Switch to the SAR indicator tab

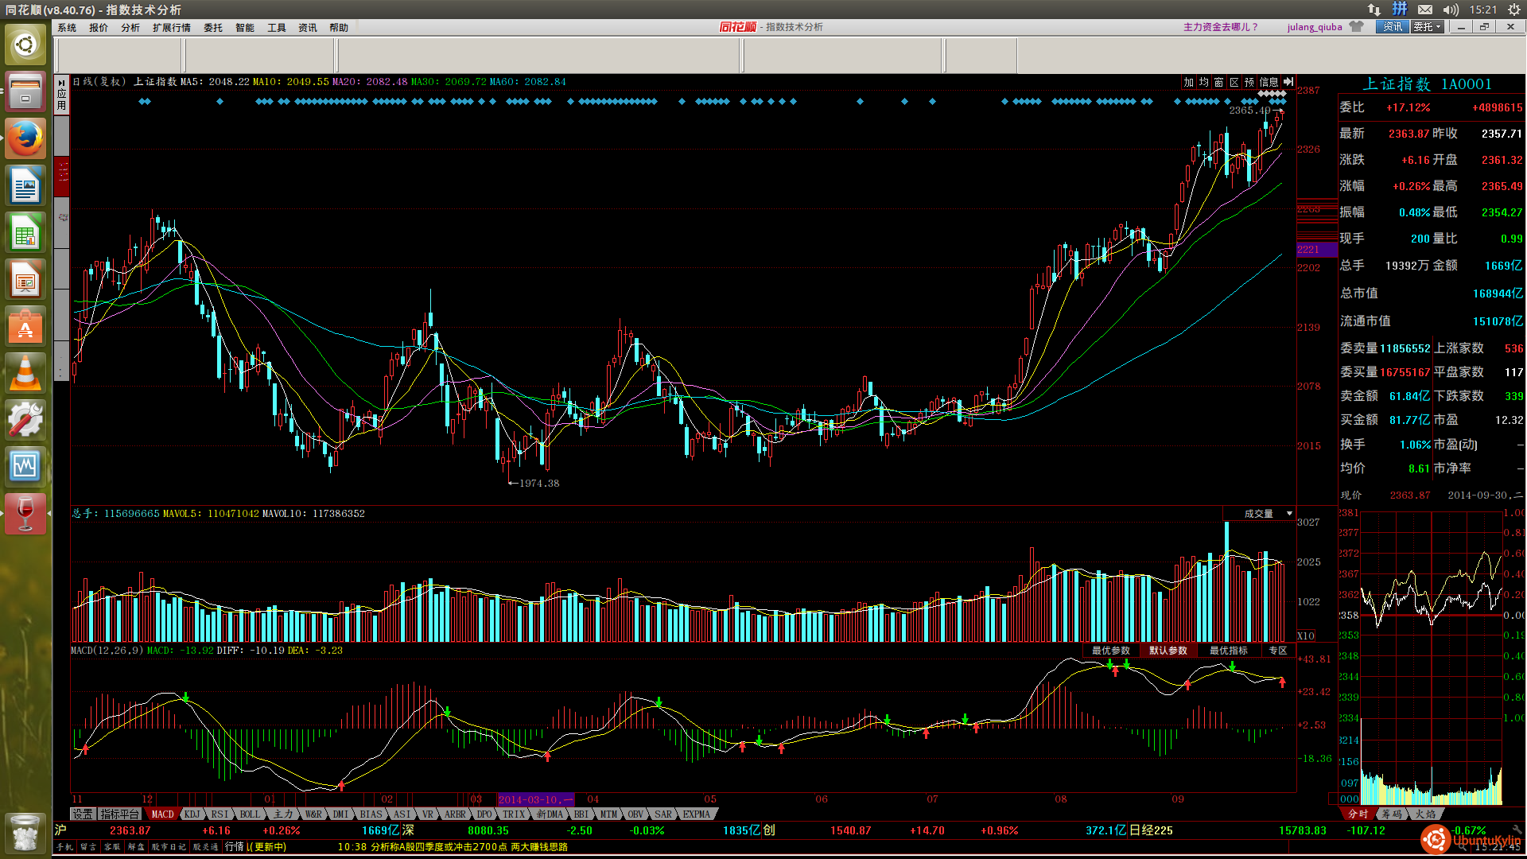pyautogui.click(x=663, y=814)
